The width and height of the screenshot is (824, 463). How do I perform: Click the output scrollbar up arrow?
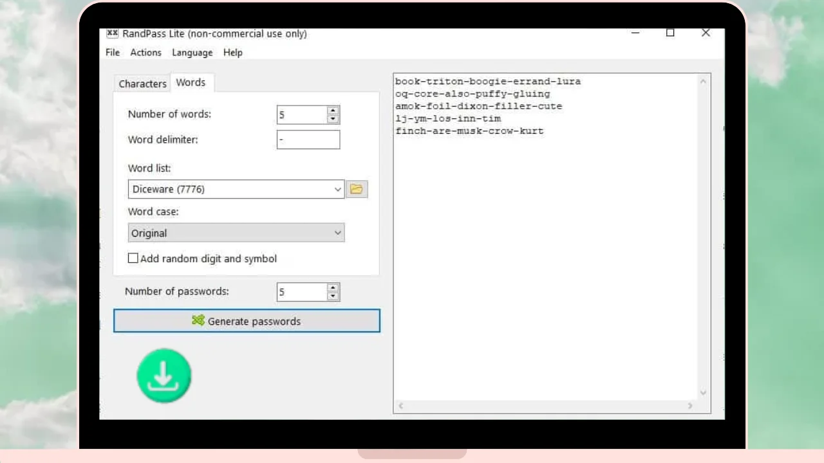point(703,82)
